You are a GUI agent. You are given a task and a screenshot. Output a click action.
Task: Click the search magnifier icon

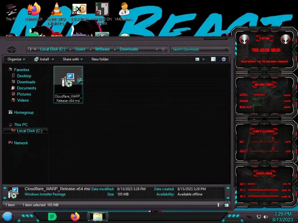tap(226, 49)
